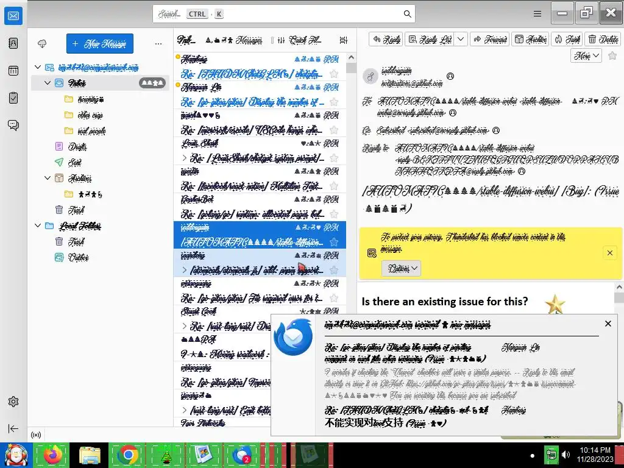Select the Inbox folder
Viewport: 624px width, 468px height.
(x=99, y=83)
